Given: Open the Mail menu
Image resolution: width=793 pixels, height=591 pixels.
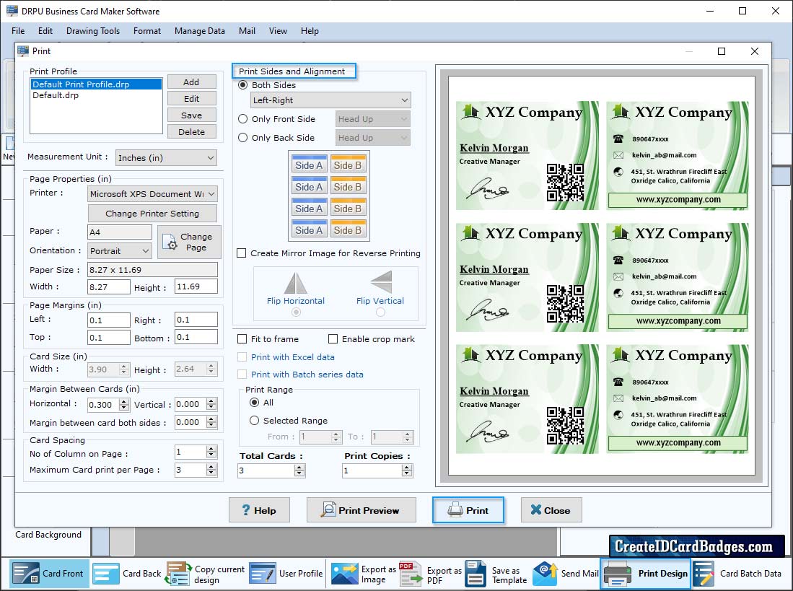Looking at the screenshot, I should [247, 31].
